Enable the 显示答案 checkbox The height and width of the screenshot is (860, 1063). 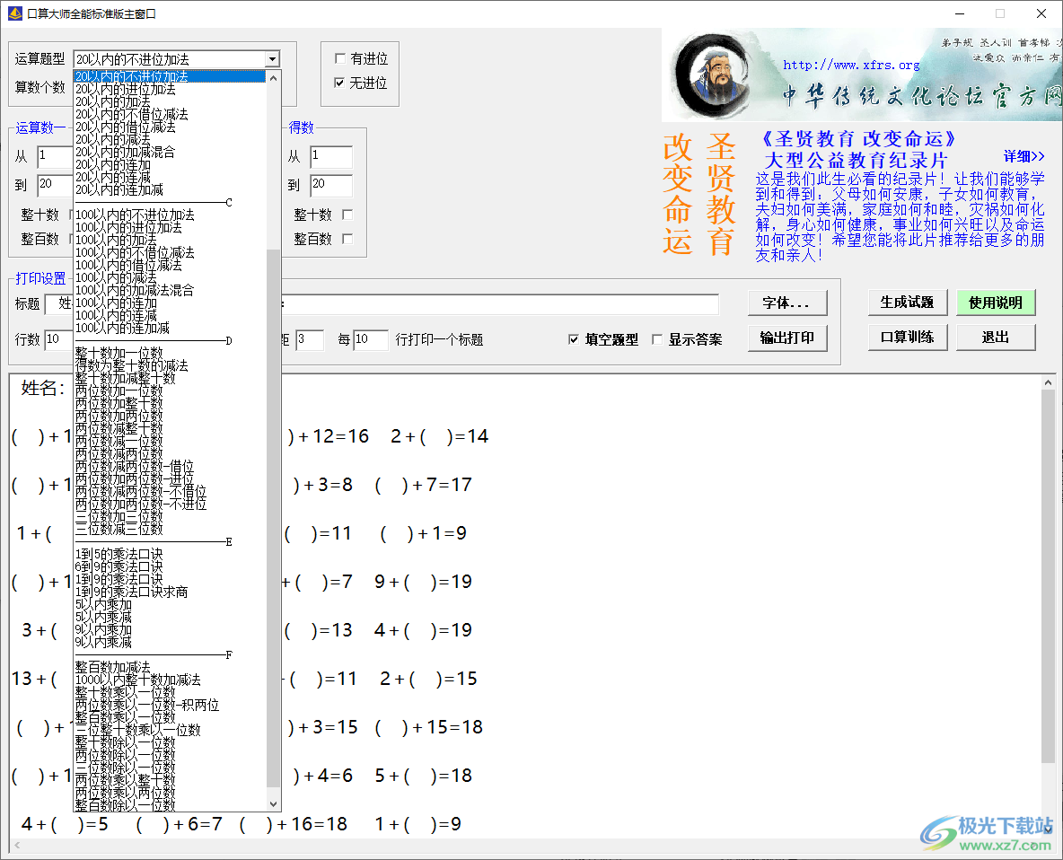click(657, 339)
